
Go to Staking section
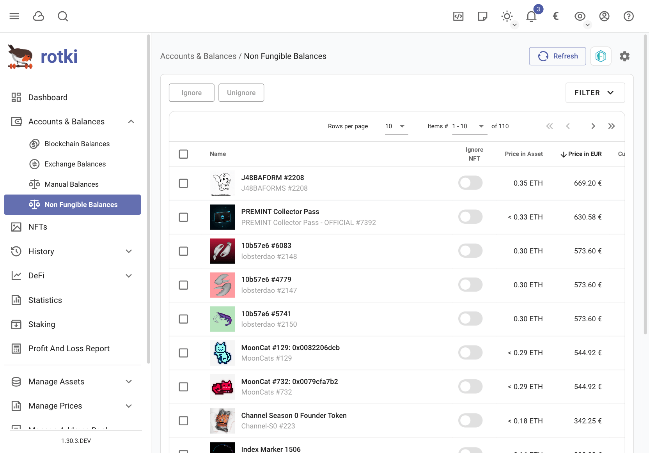pyautogui.click(x=72, y=324)
